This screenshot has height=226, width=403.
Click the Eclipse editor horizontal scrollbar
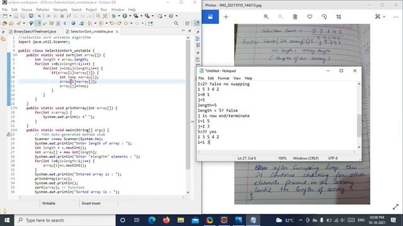pos(101,197)
